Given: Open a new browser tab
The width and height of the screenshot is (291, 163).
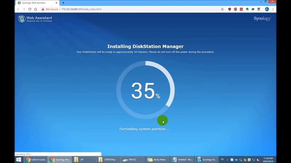Looking at the screenshot, I should point(63,3).
